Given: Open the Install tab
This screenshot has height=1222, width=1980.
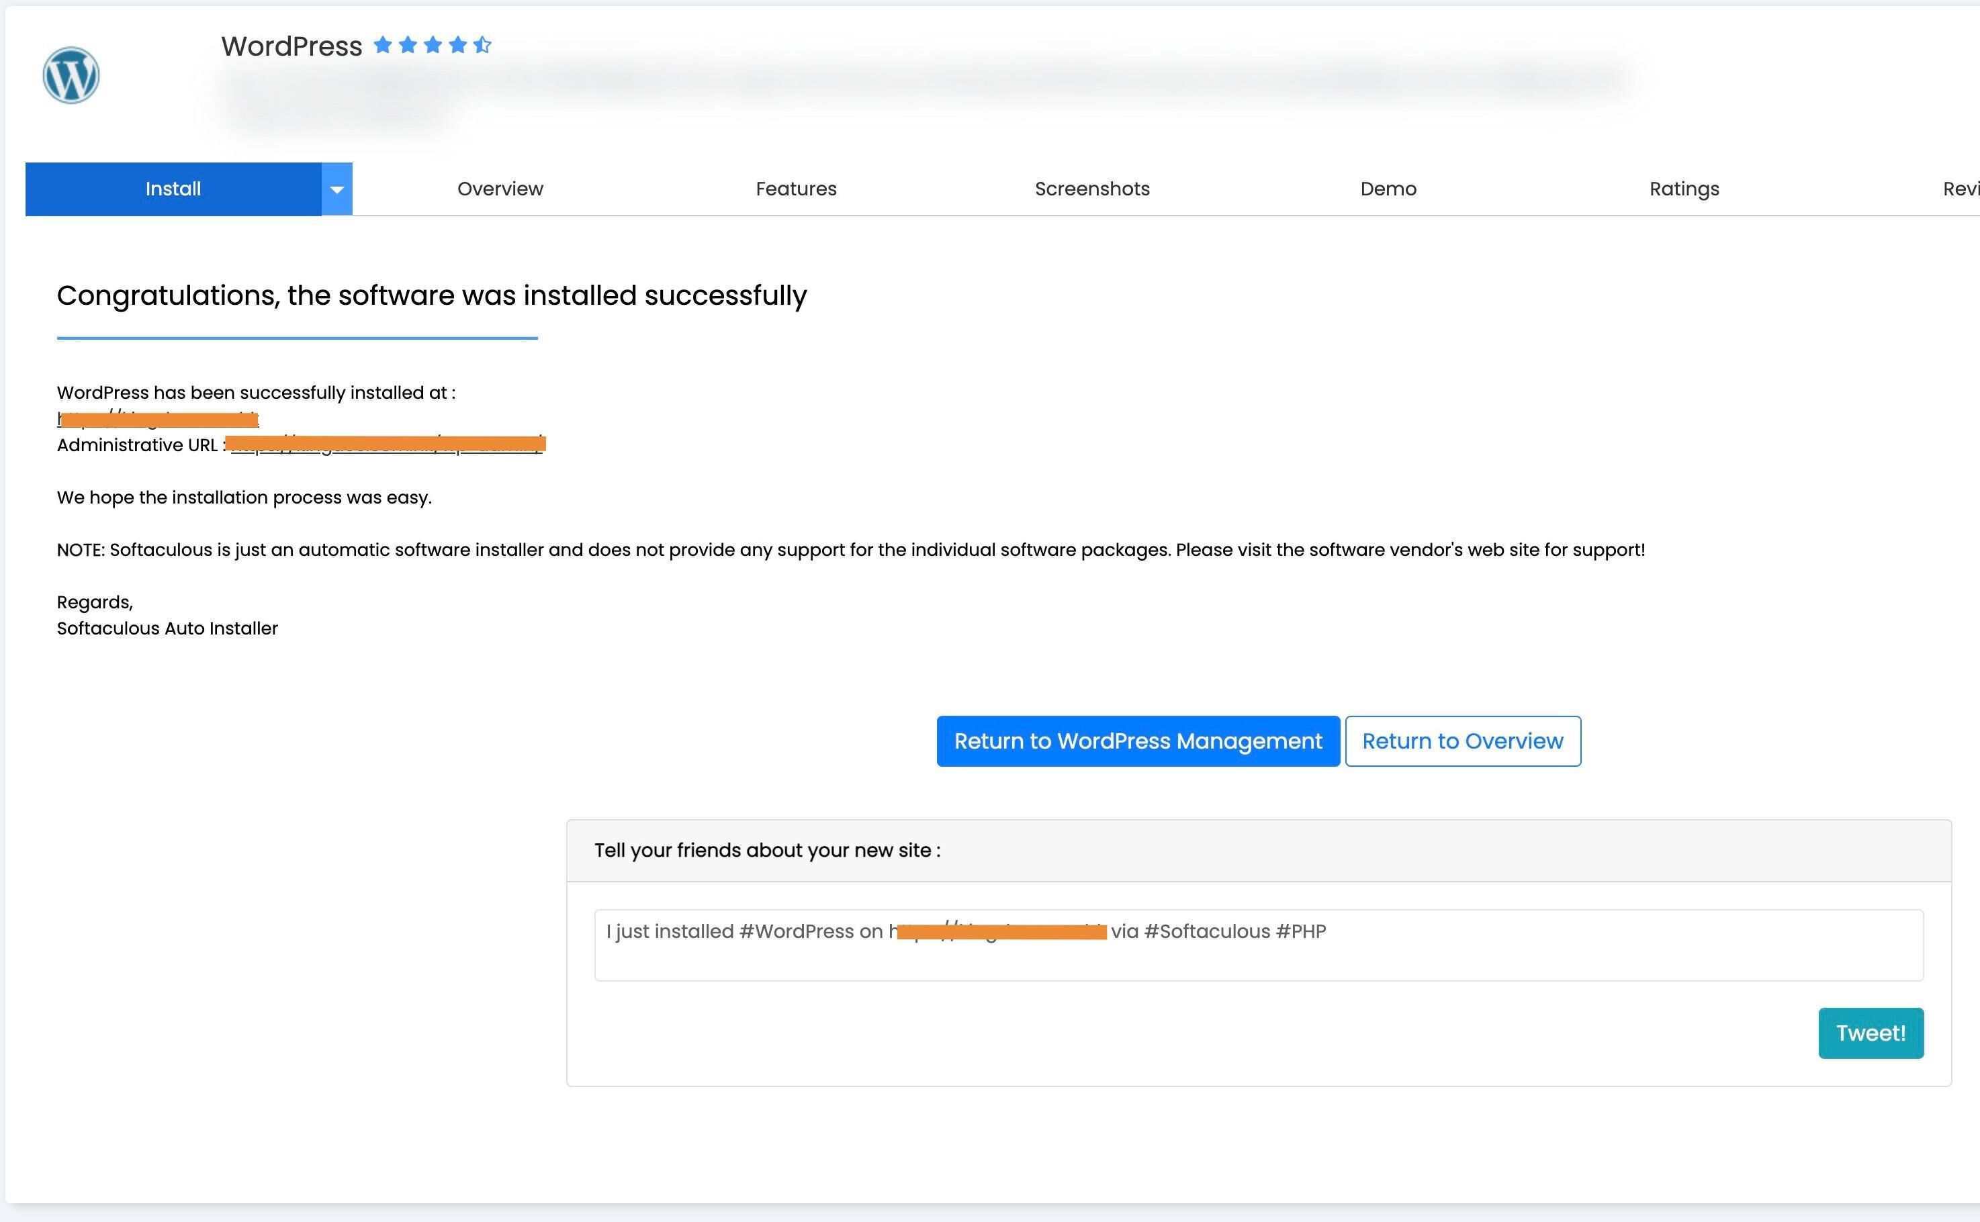Looking at the screenshot, I should click(173, 189).
